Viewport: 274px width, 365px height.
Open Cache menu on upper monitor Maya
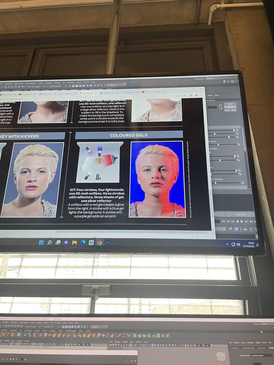coord(79,82)
